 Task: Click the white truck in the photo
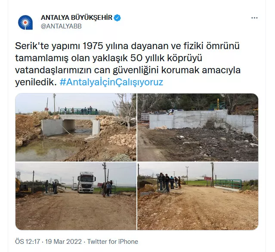[87, 182]
